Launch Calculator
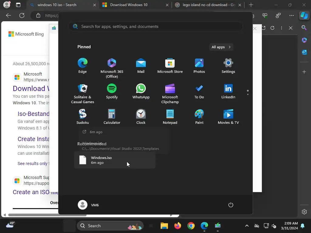 [112, 117]
